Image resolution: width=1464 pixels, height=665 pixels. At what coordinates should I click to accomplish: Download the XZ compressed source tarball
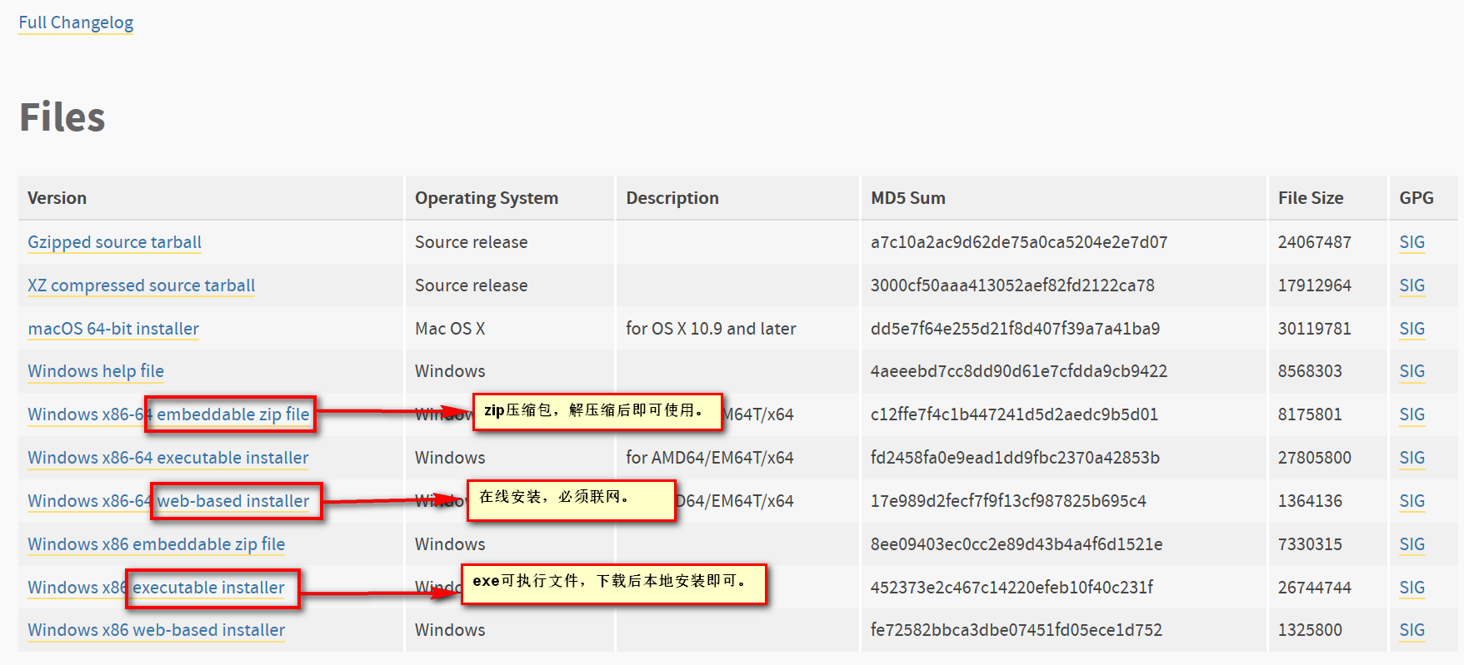pos(141,285)
